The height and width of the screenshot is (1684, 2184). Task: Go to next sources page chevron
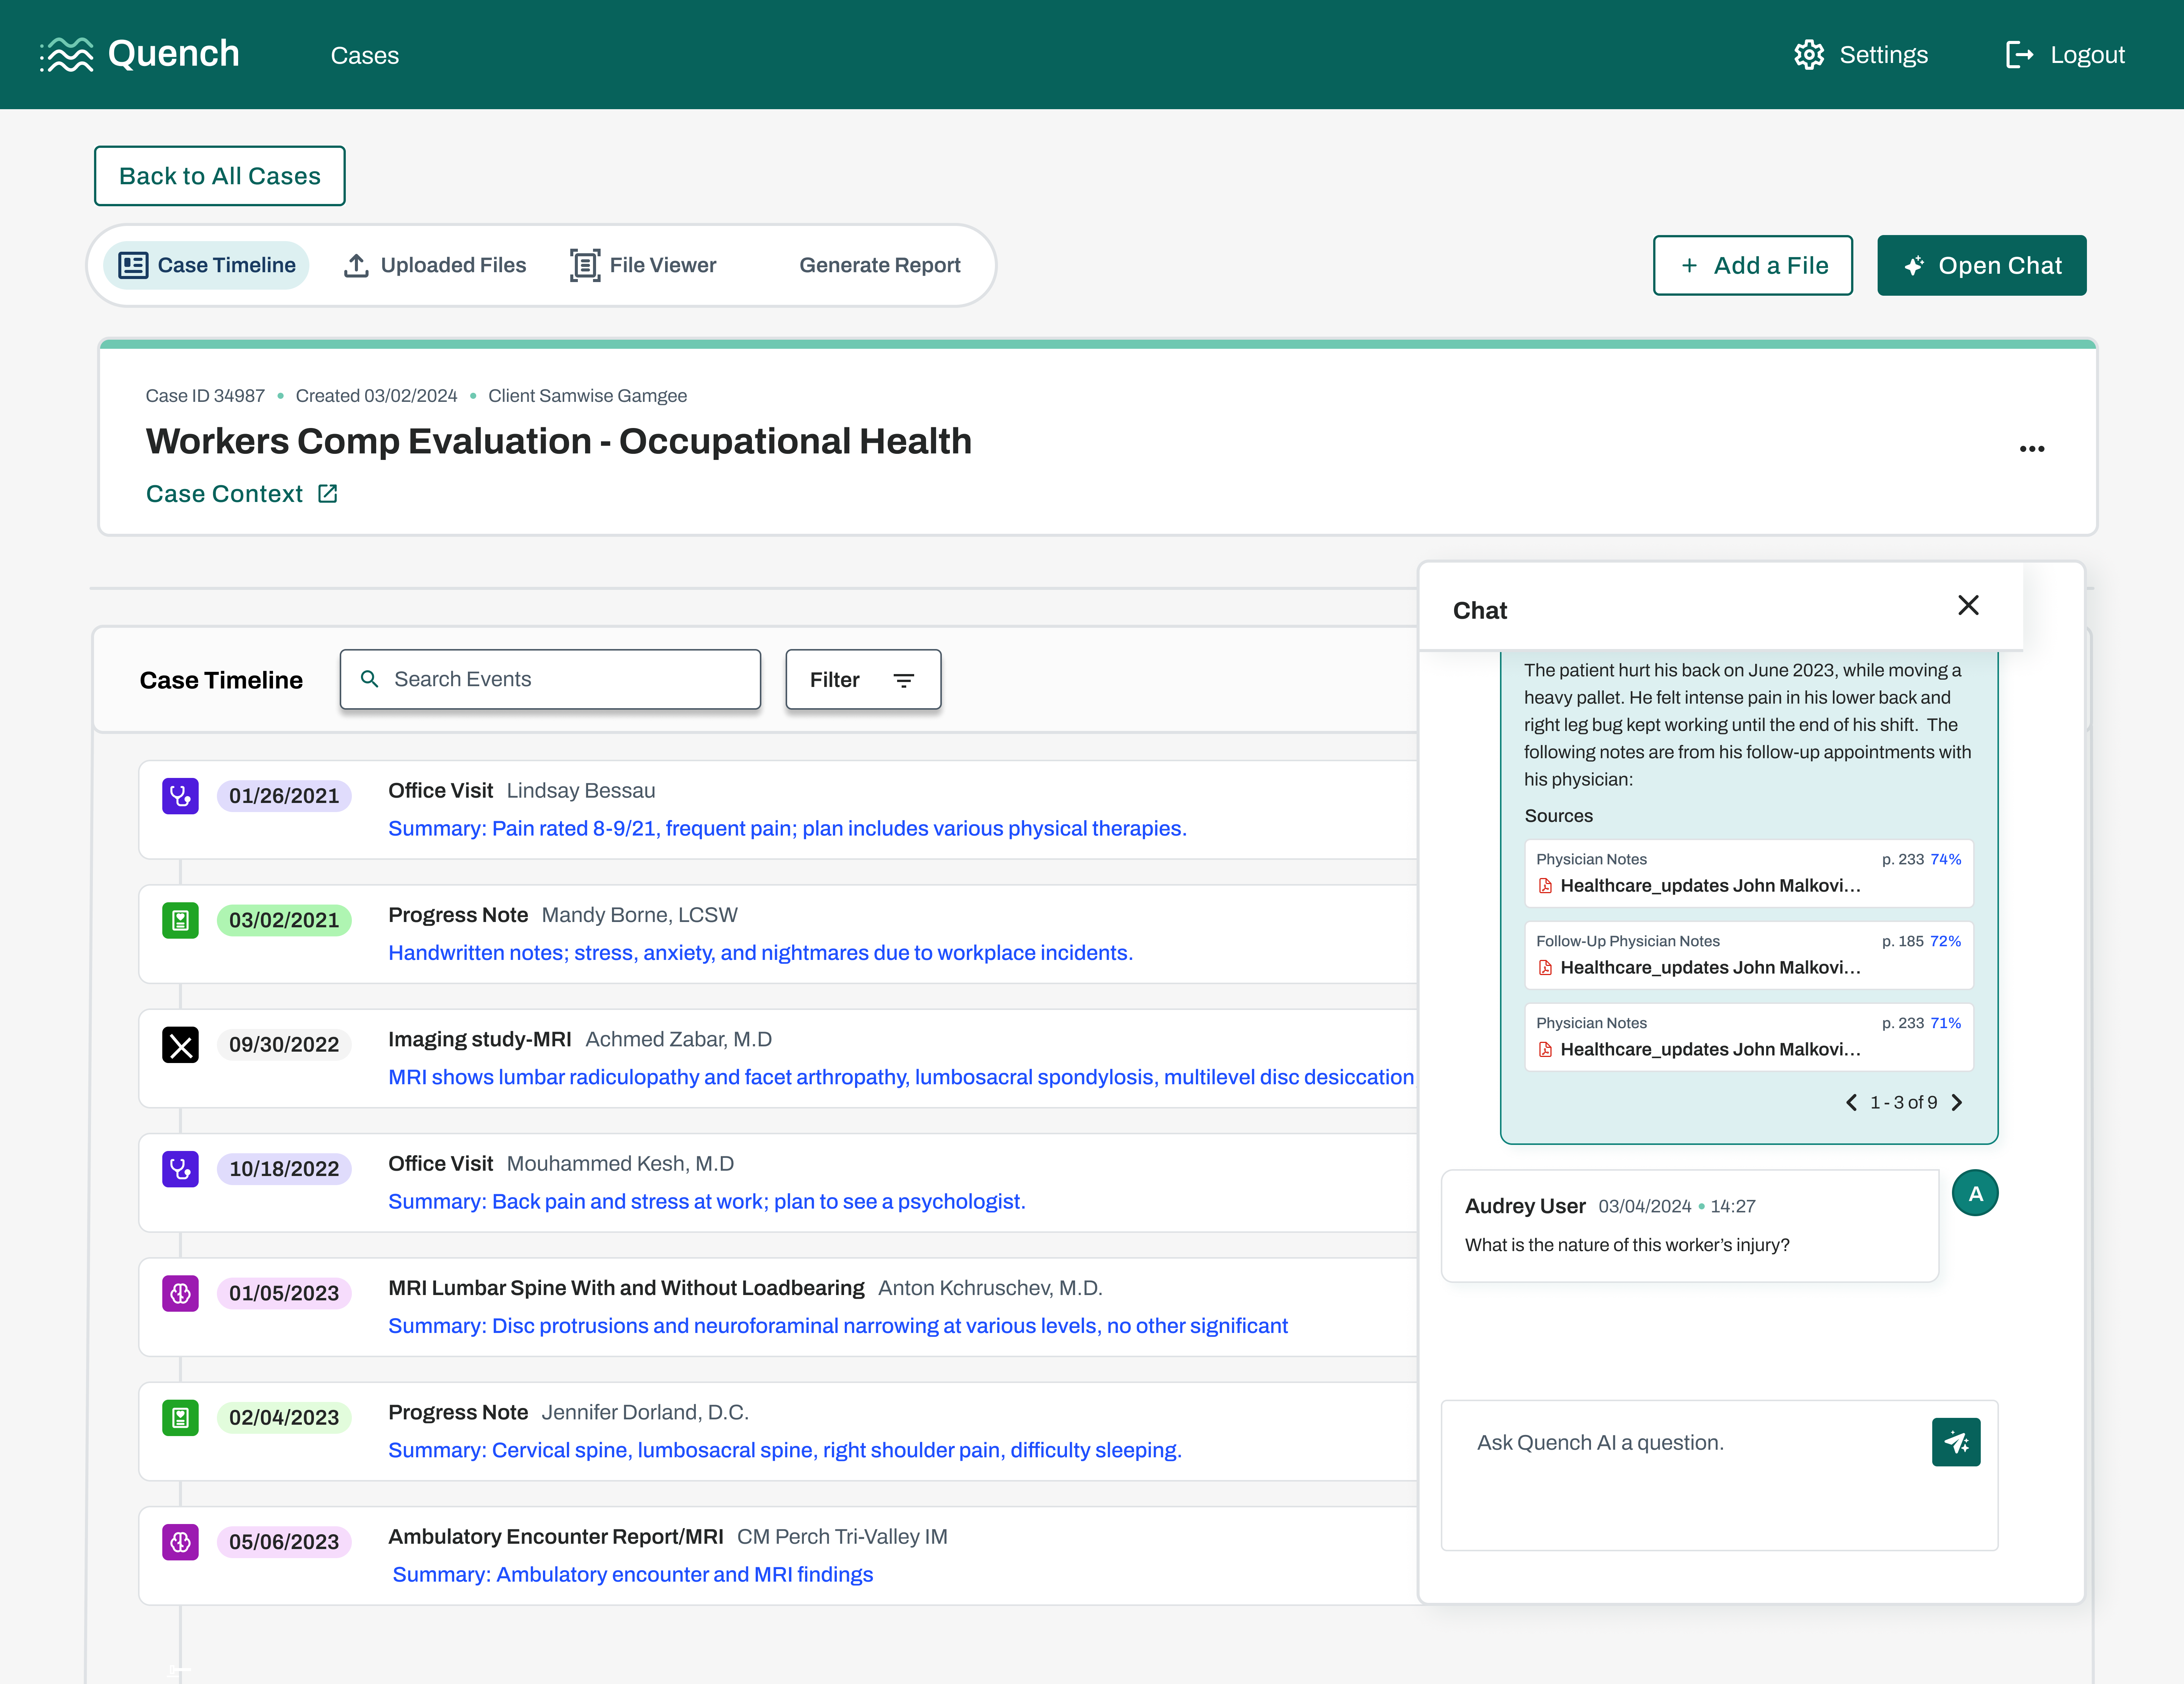click(1957, 1102)
